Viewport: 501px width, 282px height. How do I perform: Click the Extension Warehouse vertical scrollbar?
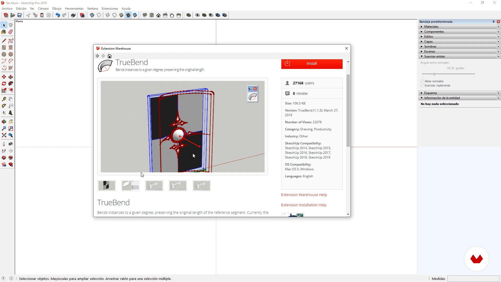pyautogui.click(x=348, y=111)
